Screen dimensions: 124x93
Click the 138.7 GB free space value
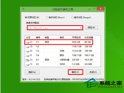point(77,55)
